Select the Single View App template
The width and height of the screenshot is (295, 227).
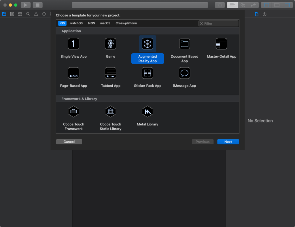point(73,48)
